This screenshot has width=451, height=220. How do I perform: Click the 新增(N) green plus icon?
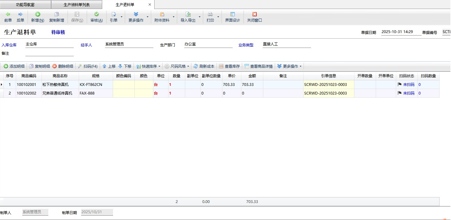pyautogui.click(x=37, y=15)
